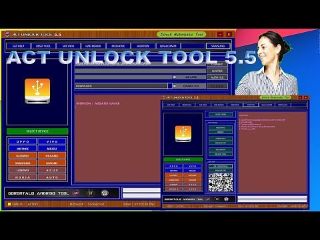The height and width of the screenshot is (240, 320).
Task: Click the ST chip icon in large window footer
Action: point(90,193)
